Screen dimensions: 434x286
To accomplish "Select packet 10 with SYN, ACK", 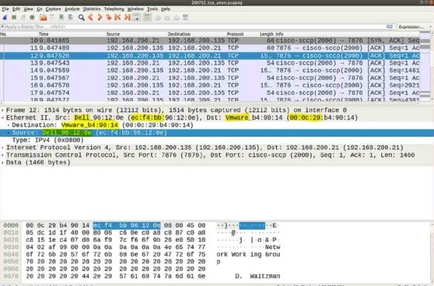I will point(210,40).
